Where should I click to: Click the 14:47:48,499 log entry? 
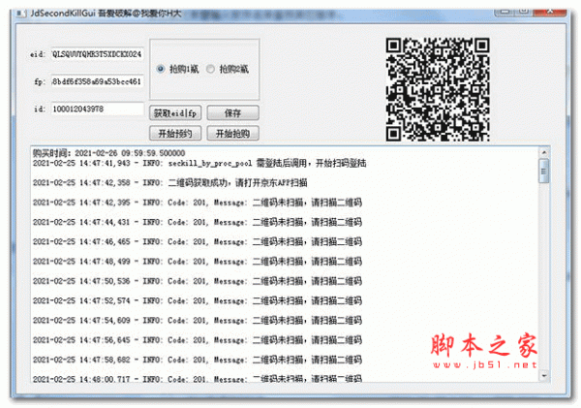tap(198, 262)
